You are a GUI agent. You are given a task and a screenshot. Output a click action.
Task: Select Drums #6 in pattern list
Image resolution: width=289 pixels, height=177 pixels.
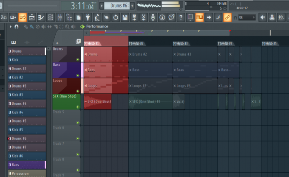click(27, 138)
